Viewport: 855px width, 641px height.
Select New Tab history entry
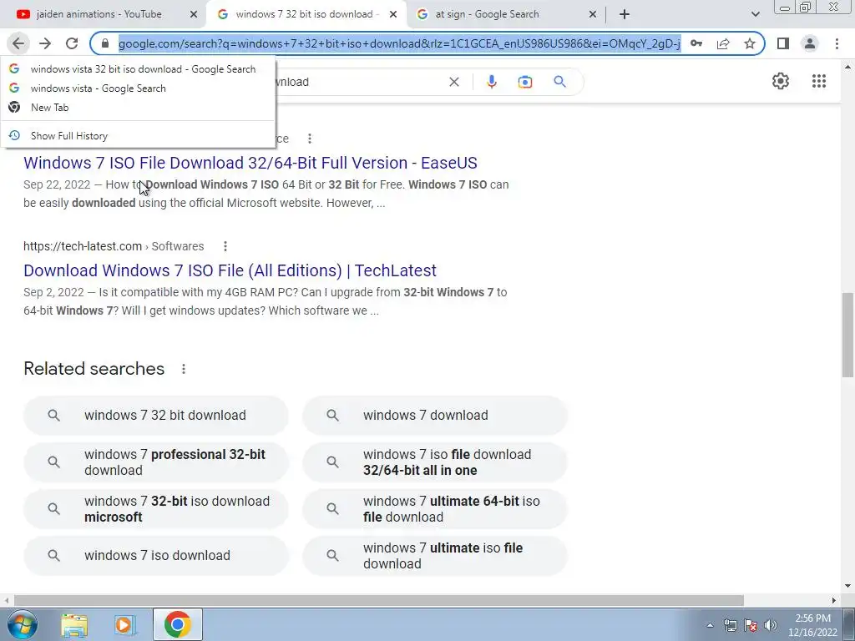click(138, 108)
